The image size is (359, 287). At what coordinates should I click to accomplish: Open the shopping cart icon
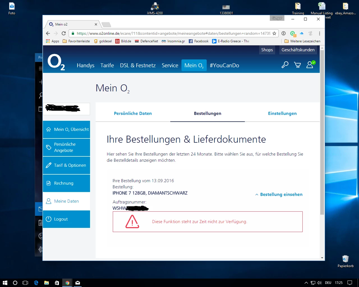[297, 65]
